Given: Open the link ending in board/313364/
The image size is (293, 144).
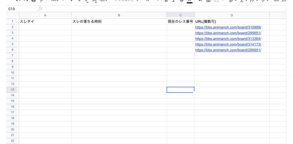Looking at the screenshot, I should point(228,39).
